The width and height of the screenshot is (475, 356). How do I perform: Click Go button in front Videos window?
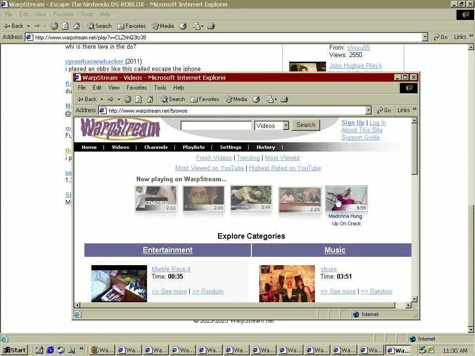click(384, 110)
